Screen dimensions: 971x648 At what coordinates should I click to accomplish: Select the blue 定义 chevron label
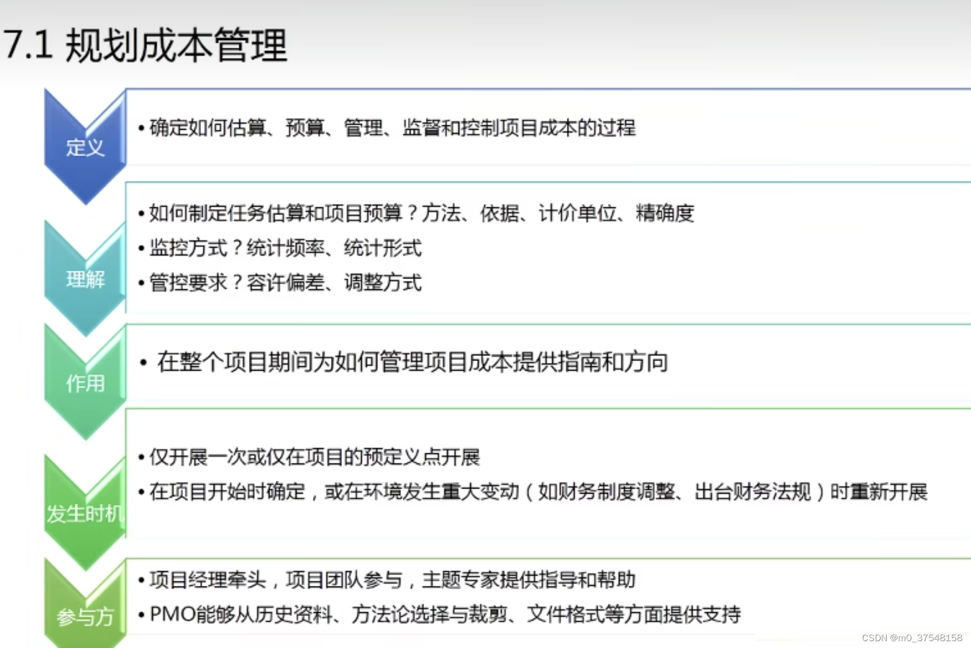click(85, 147)
